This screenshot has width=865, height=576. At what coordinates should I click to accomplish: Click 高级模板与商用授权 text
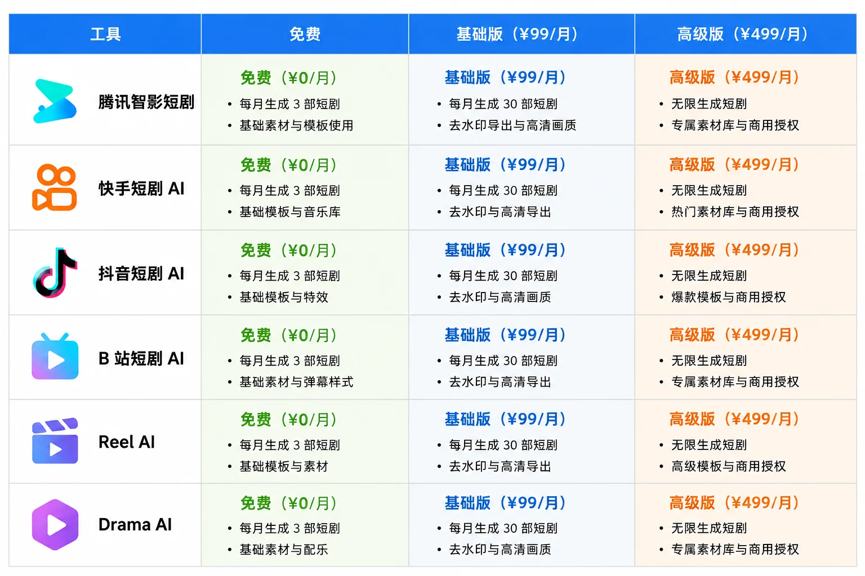[729, 466]
